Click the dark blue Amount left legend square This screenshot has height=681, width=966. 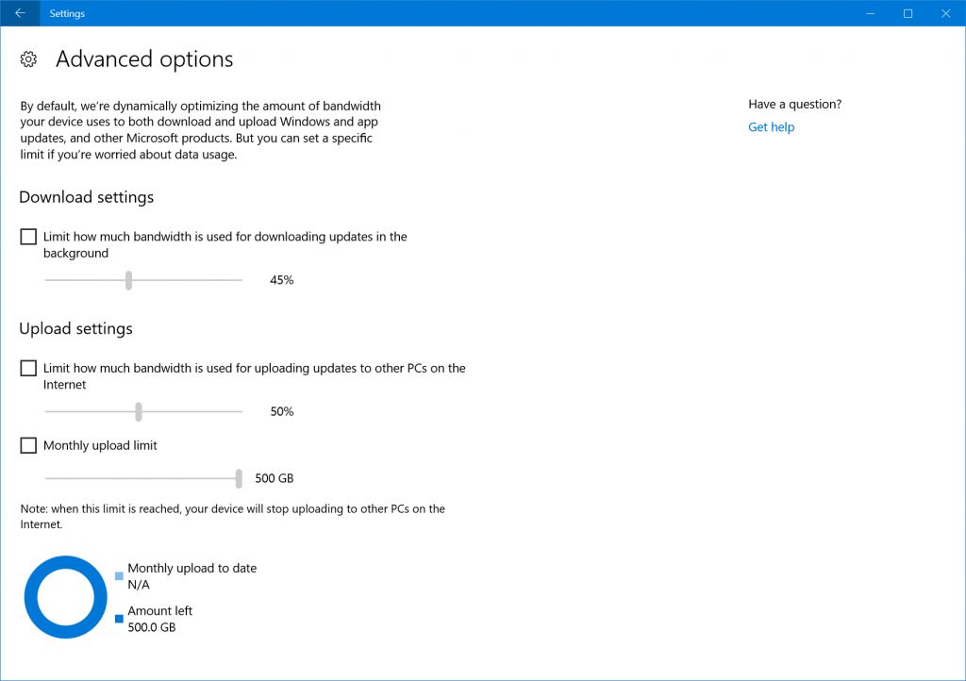[x=119, y=619]
